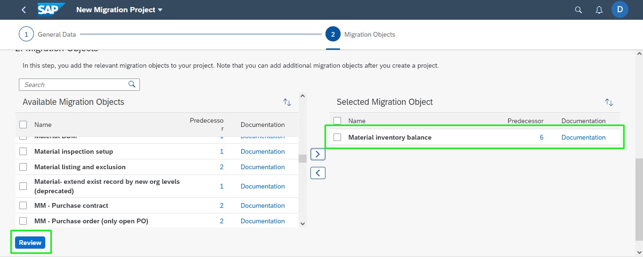Open the user profile avatar D
The image size is (643, 259).
619,9
